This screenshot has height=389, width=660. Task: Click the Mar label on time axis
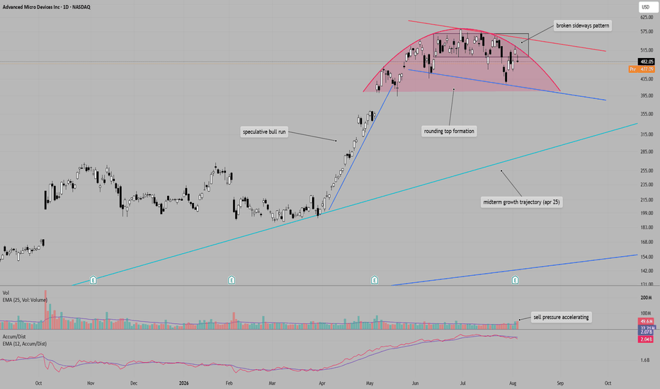[x=272, y=383]
